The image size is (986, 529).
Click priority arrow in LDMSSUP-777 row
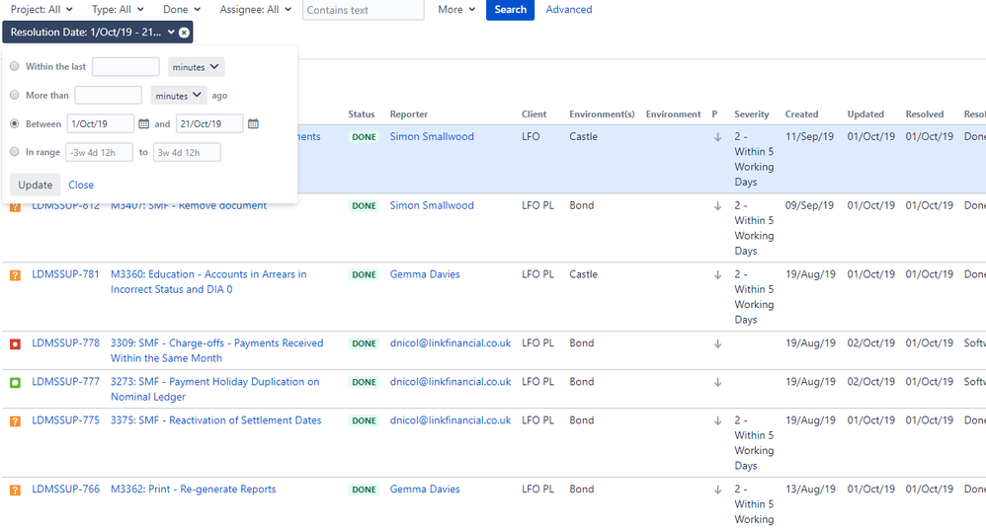717,383
